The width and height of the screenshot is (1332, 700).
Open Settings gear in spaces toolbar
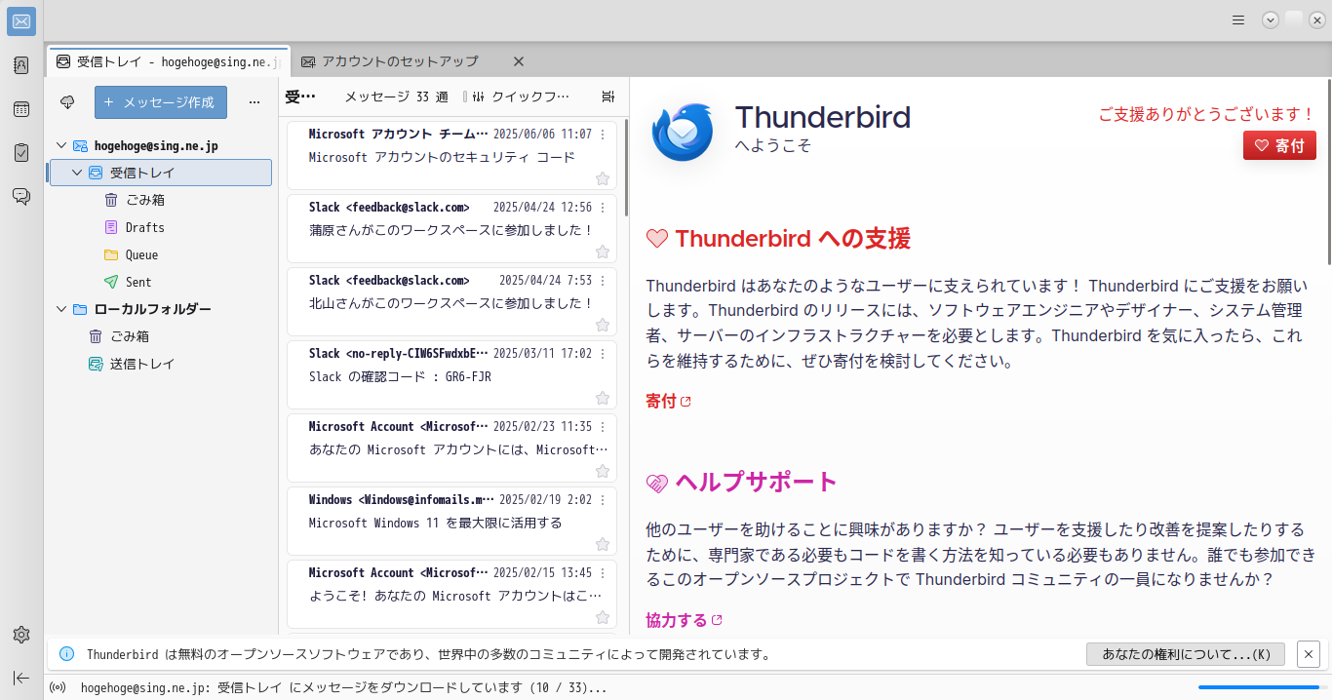pyautogui.click(x=21, y=635)
